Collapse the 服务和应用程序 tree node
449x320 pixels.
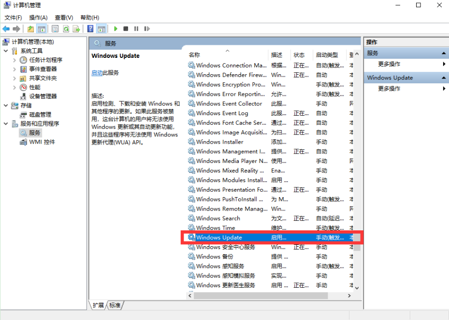pyautogui.click(x=6, y=123)
